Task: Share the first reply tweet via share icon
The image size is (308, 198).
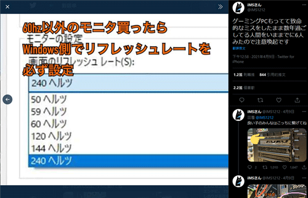Action: coord(304,167)
